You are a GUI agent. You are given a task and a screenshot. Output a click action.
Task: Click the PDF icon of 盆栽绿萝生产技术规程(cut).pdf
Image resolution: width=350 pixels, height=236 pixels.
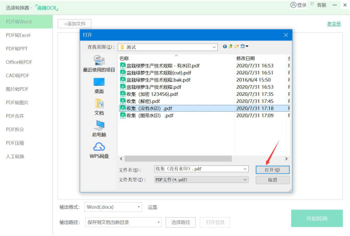pyautogui.click(x=123, y=73)
